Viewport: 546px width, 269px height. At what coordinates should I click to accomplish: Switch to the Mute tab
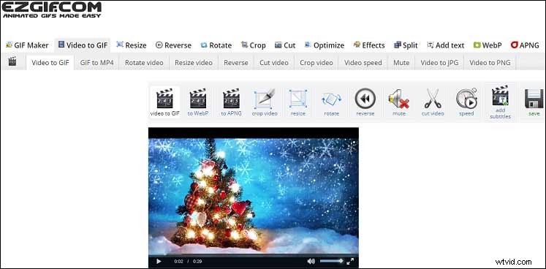(x=401, y=63)
